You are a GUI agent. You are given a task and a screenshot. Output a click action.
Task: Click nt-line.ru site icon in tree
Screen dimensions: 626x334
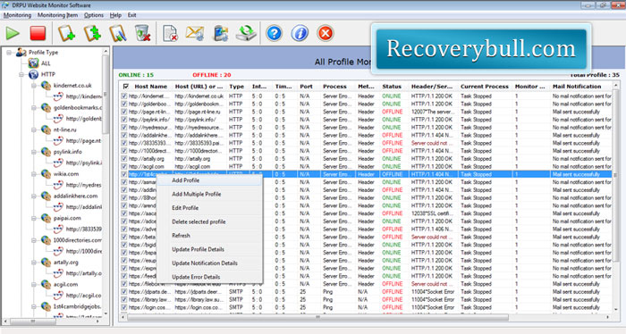coord(46,129)
